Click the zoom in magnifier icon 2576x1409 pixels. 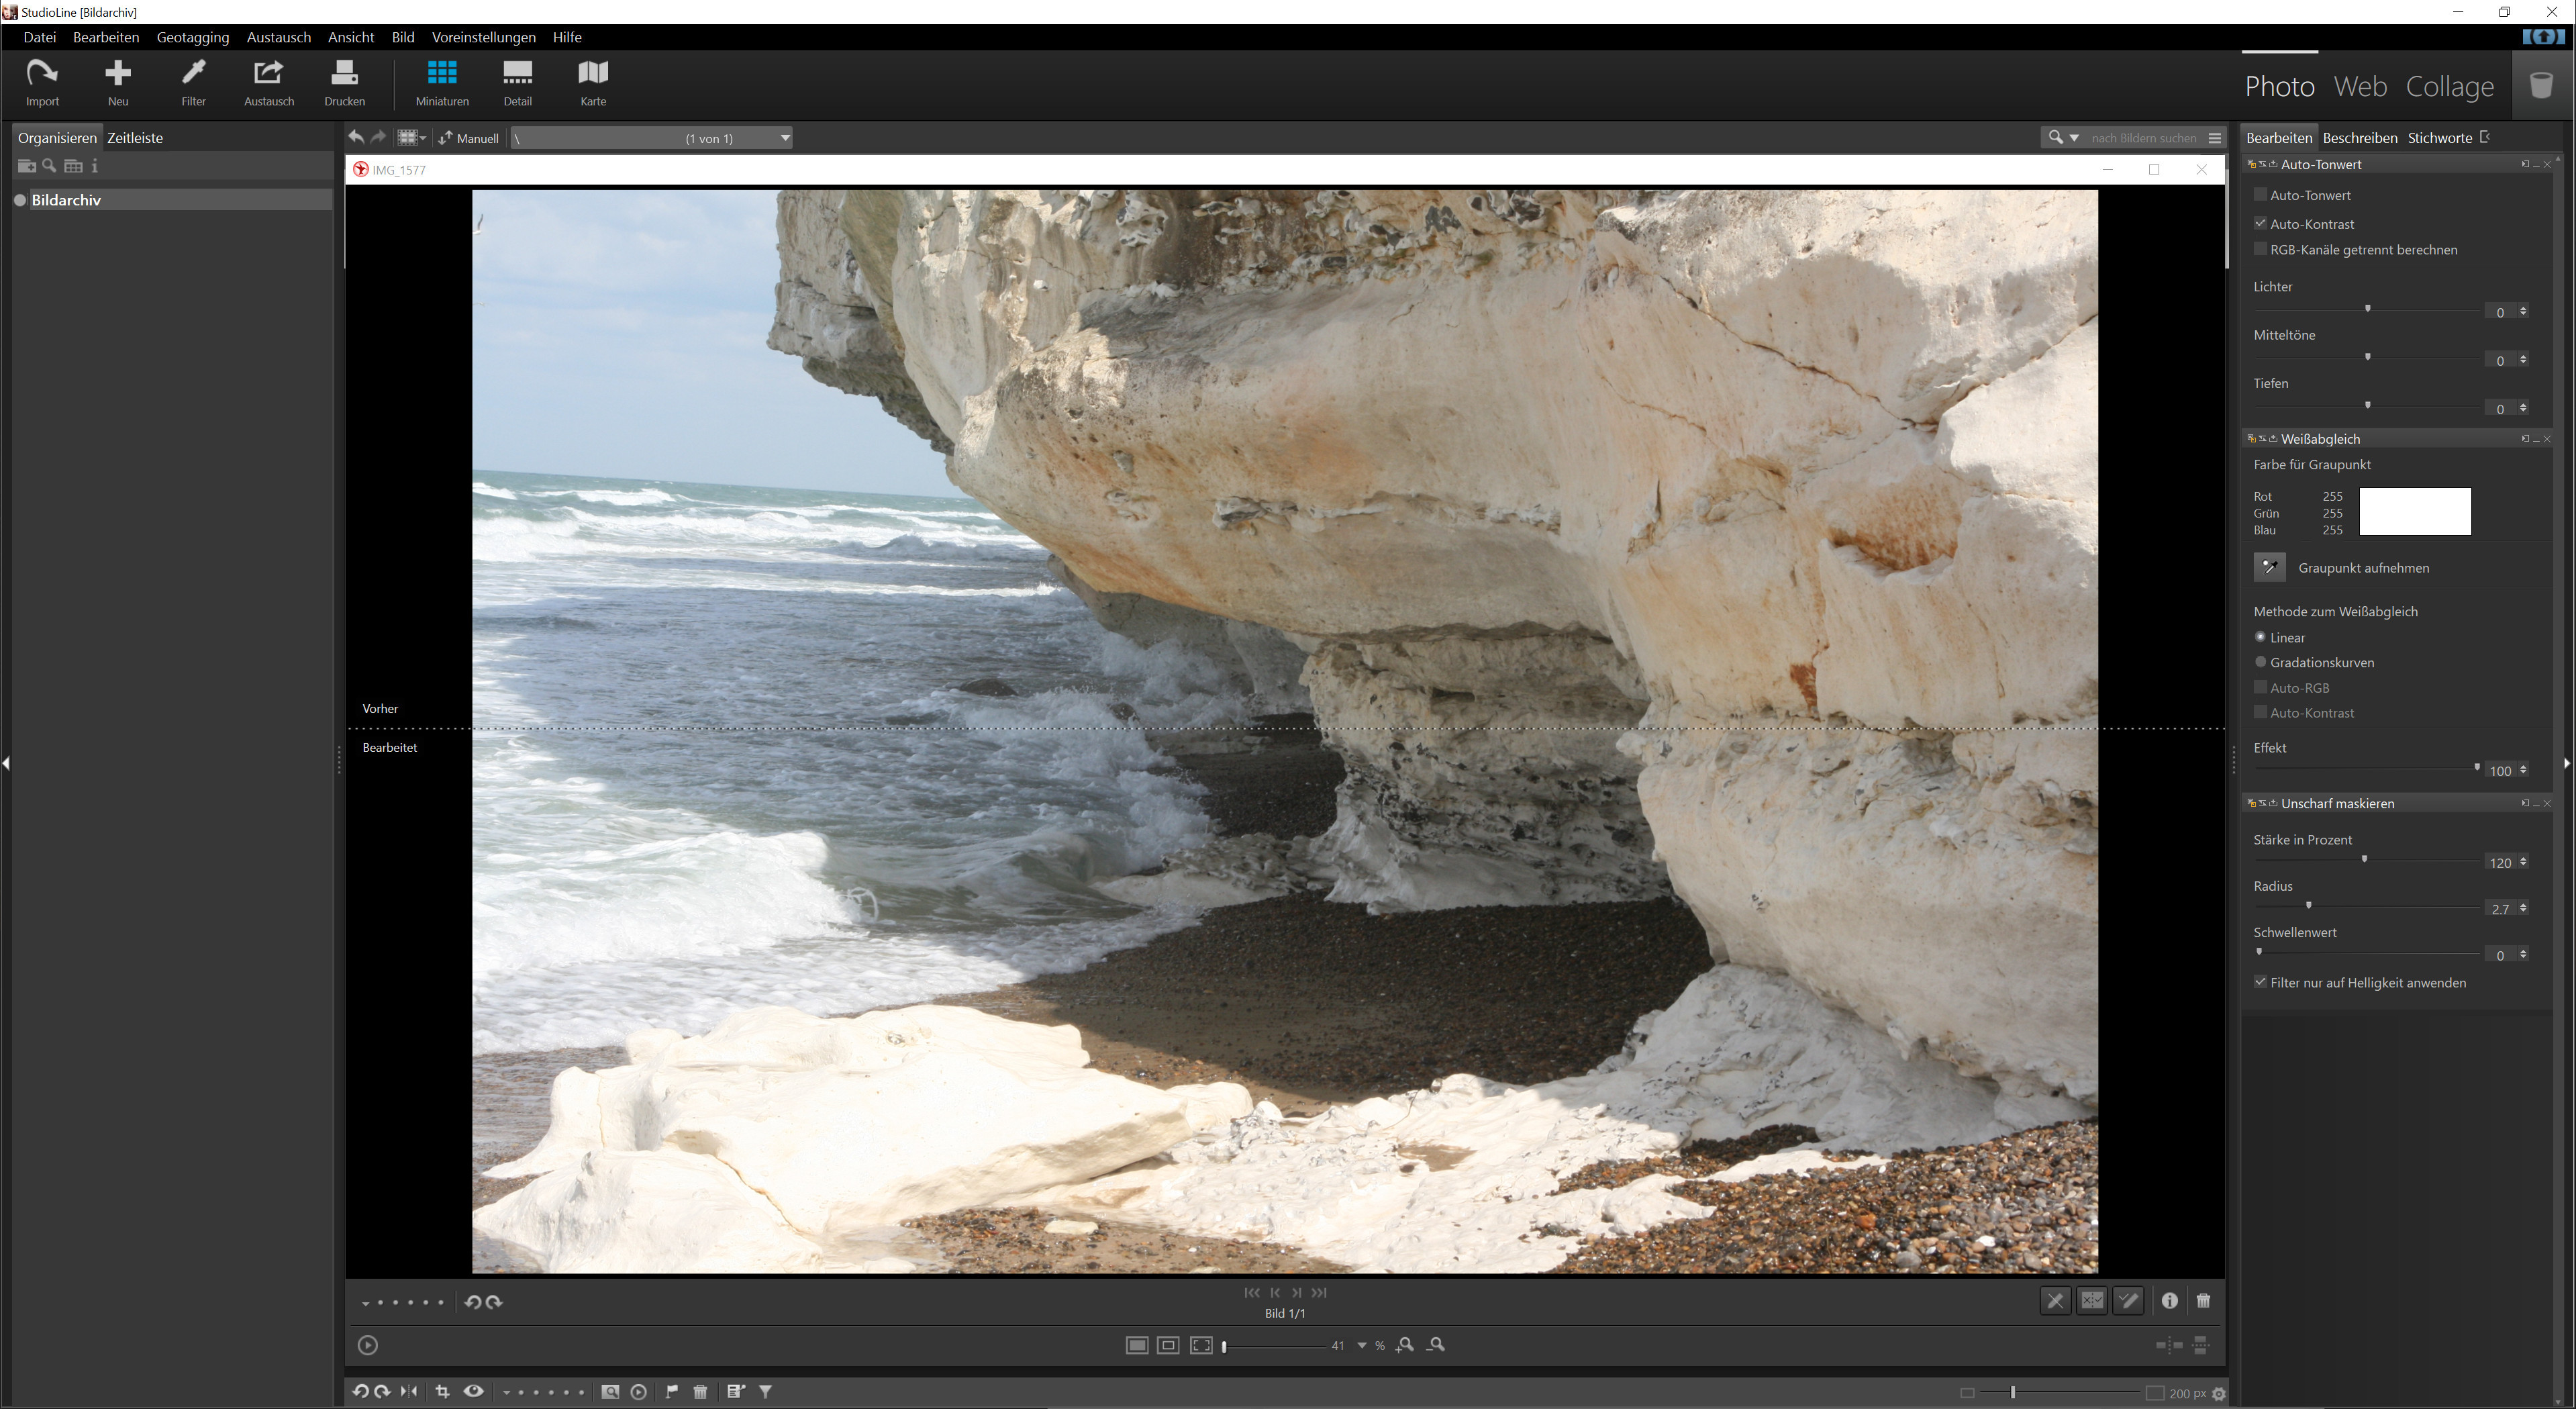click(1405, 1345)
